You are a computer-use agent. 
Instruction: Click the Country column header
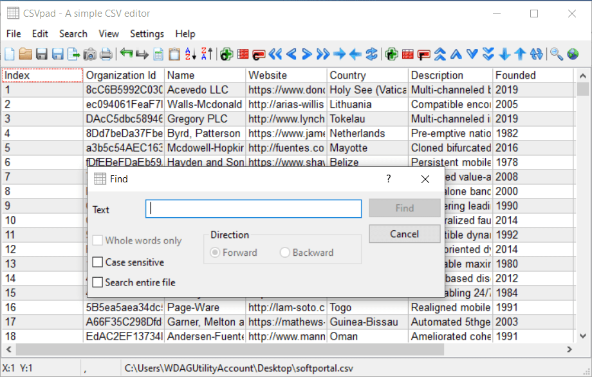tap(367, 75)
